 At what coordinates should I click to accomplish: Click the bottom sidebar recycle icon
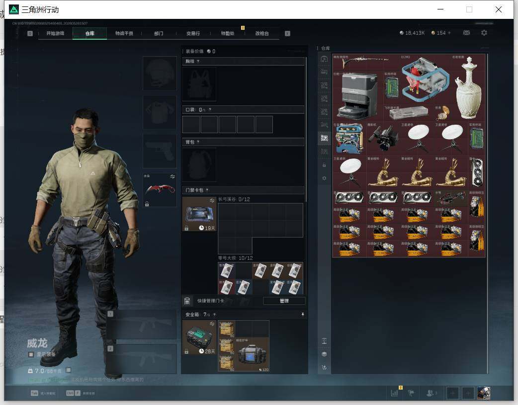coord(324,367)
